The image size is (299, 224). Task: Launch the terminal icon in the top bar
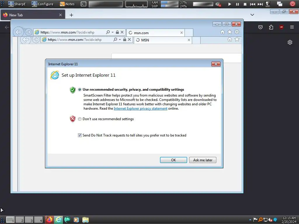tap(83, 4)
